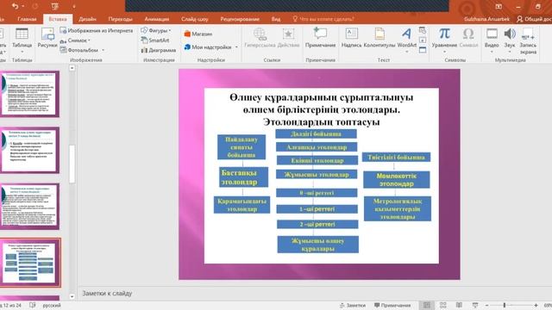The height and width of the screenshot is (310, 552).
Task: Open the undo history dropdown arrow
Action: click(23, 6)
